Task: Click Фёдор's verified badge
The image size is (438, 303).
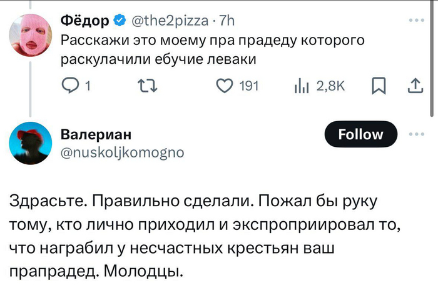Action: click(119, 21)
